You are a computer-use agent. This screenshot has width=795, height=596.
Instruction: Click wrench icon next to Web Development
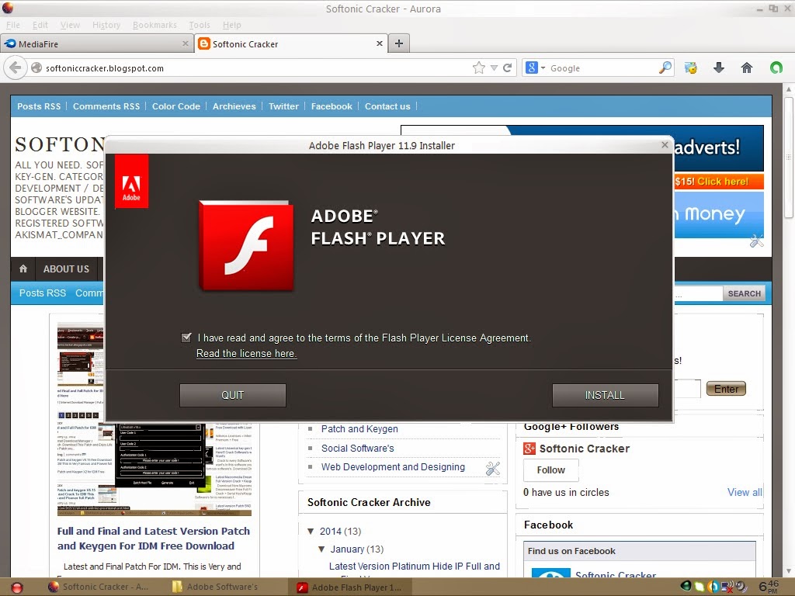[493, 469]
